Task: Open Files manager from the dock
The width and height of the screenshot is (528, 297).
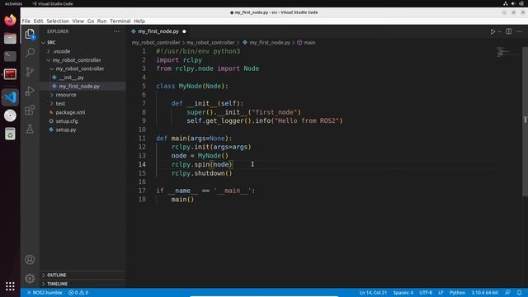Action: tap(10, 39)
